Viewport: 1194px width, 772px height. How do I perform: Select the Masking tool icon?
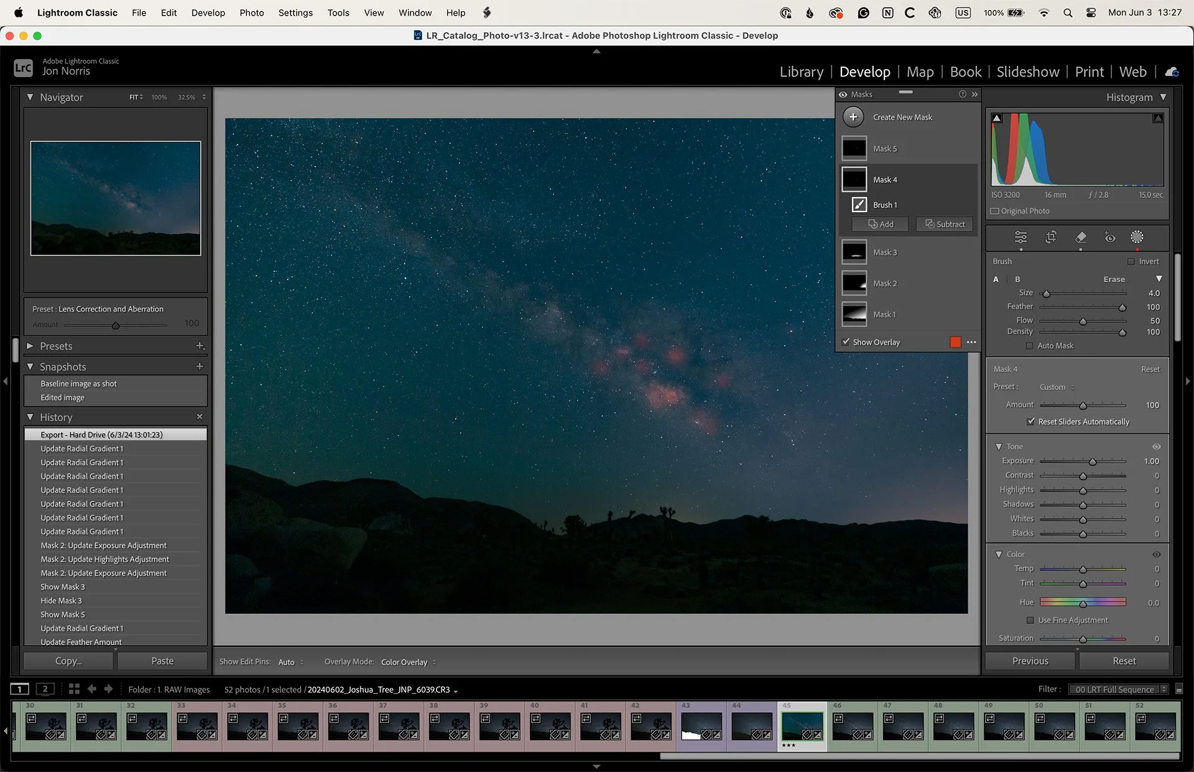[1137, 237]
